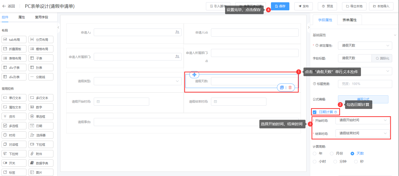Switch to the 表单属性 tab
Screen dimensions: 399x176
tap(350, 20)
